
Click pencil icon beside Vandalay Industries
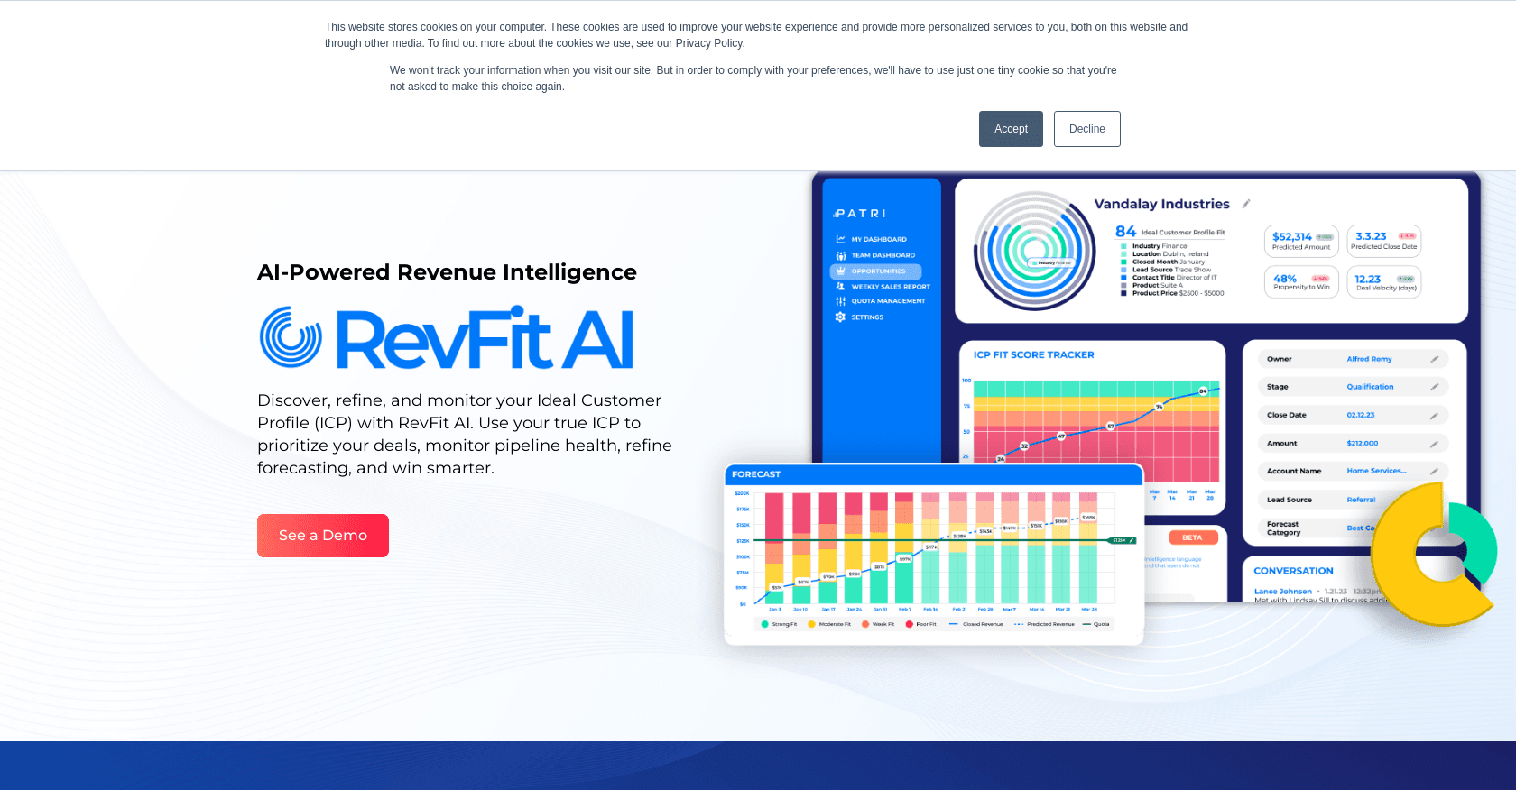(1246, 204)
